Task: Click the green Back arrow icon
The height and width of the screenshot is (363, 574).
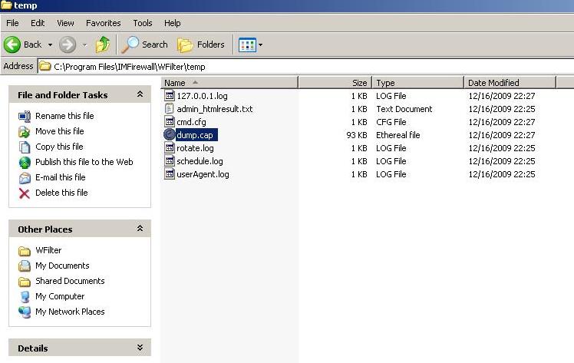Action: (x=12, y=45)
